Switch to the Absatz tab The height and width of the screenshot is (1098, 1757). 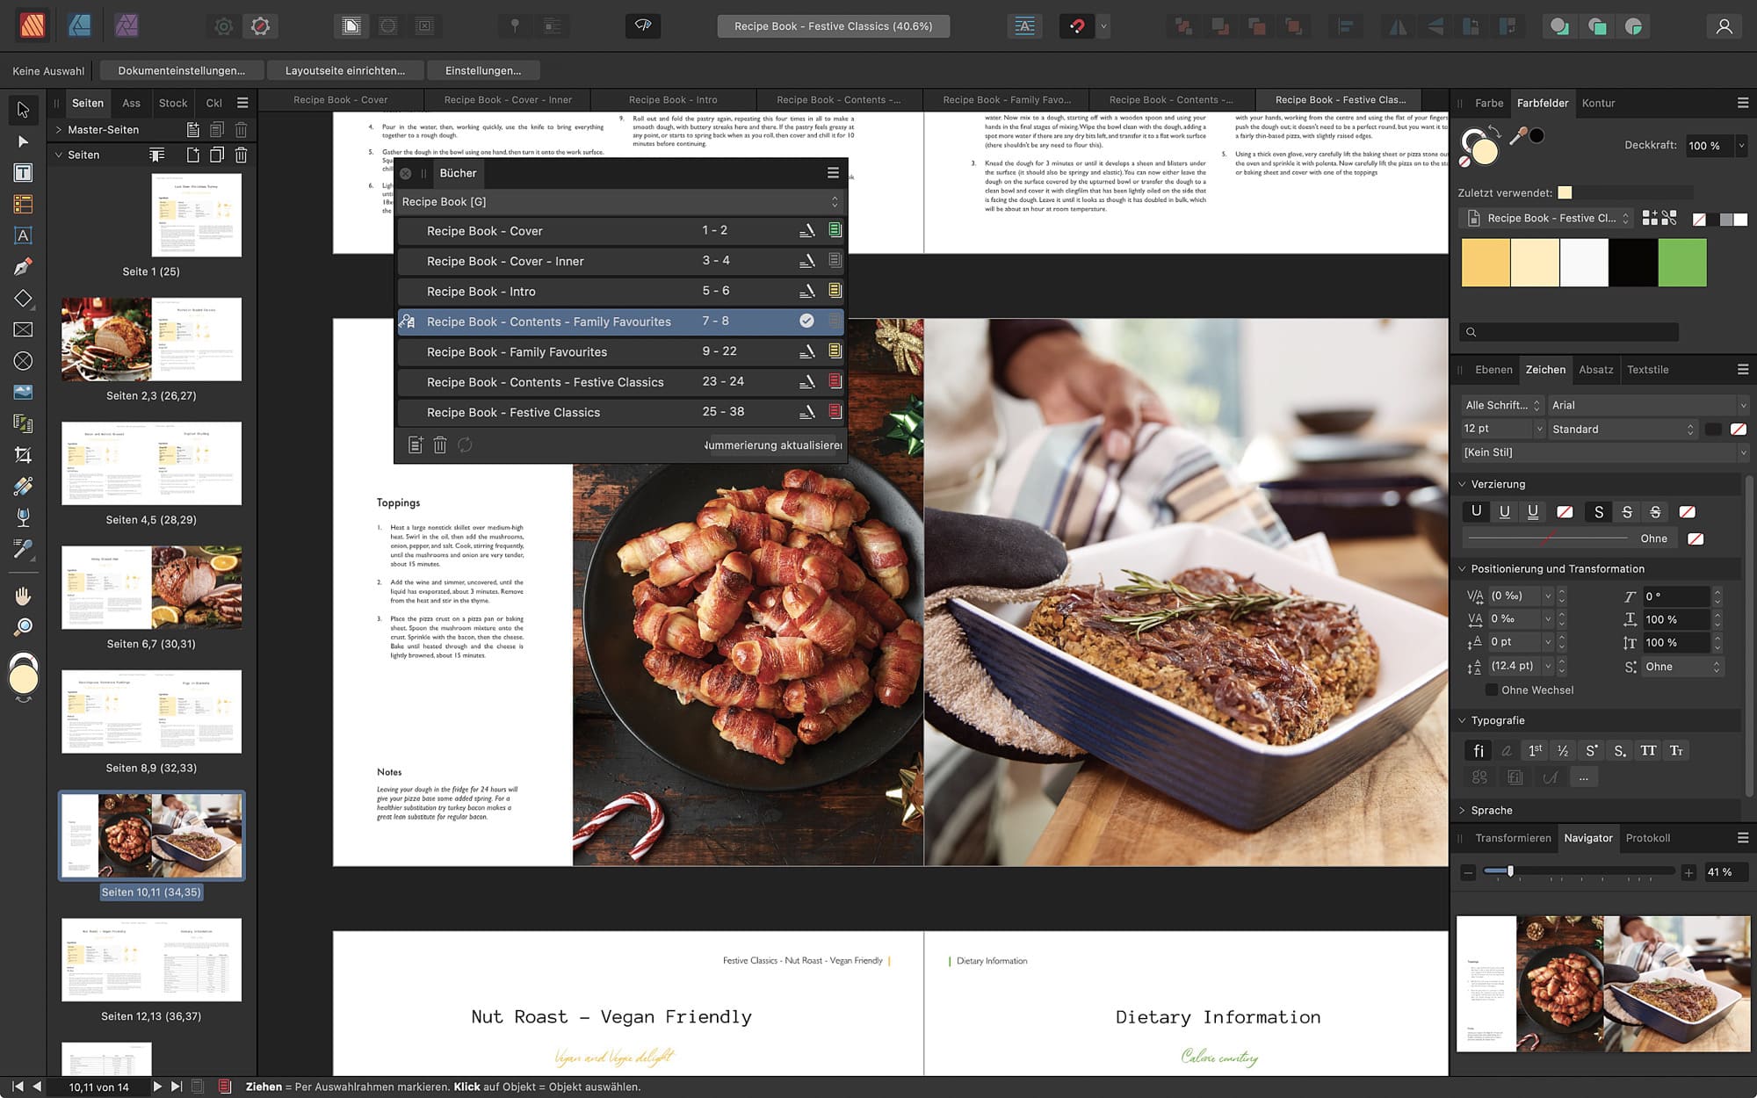coord(1596,370)
